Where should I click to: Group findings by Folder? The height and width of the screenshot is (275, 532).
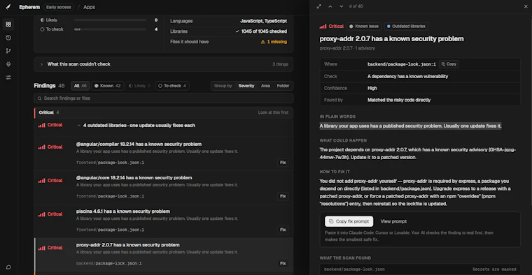click(x=283, y=86)
